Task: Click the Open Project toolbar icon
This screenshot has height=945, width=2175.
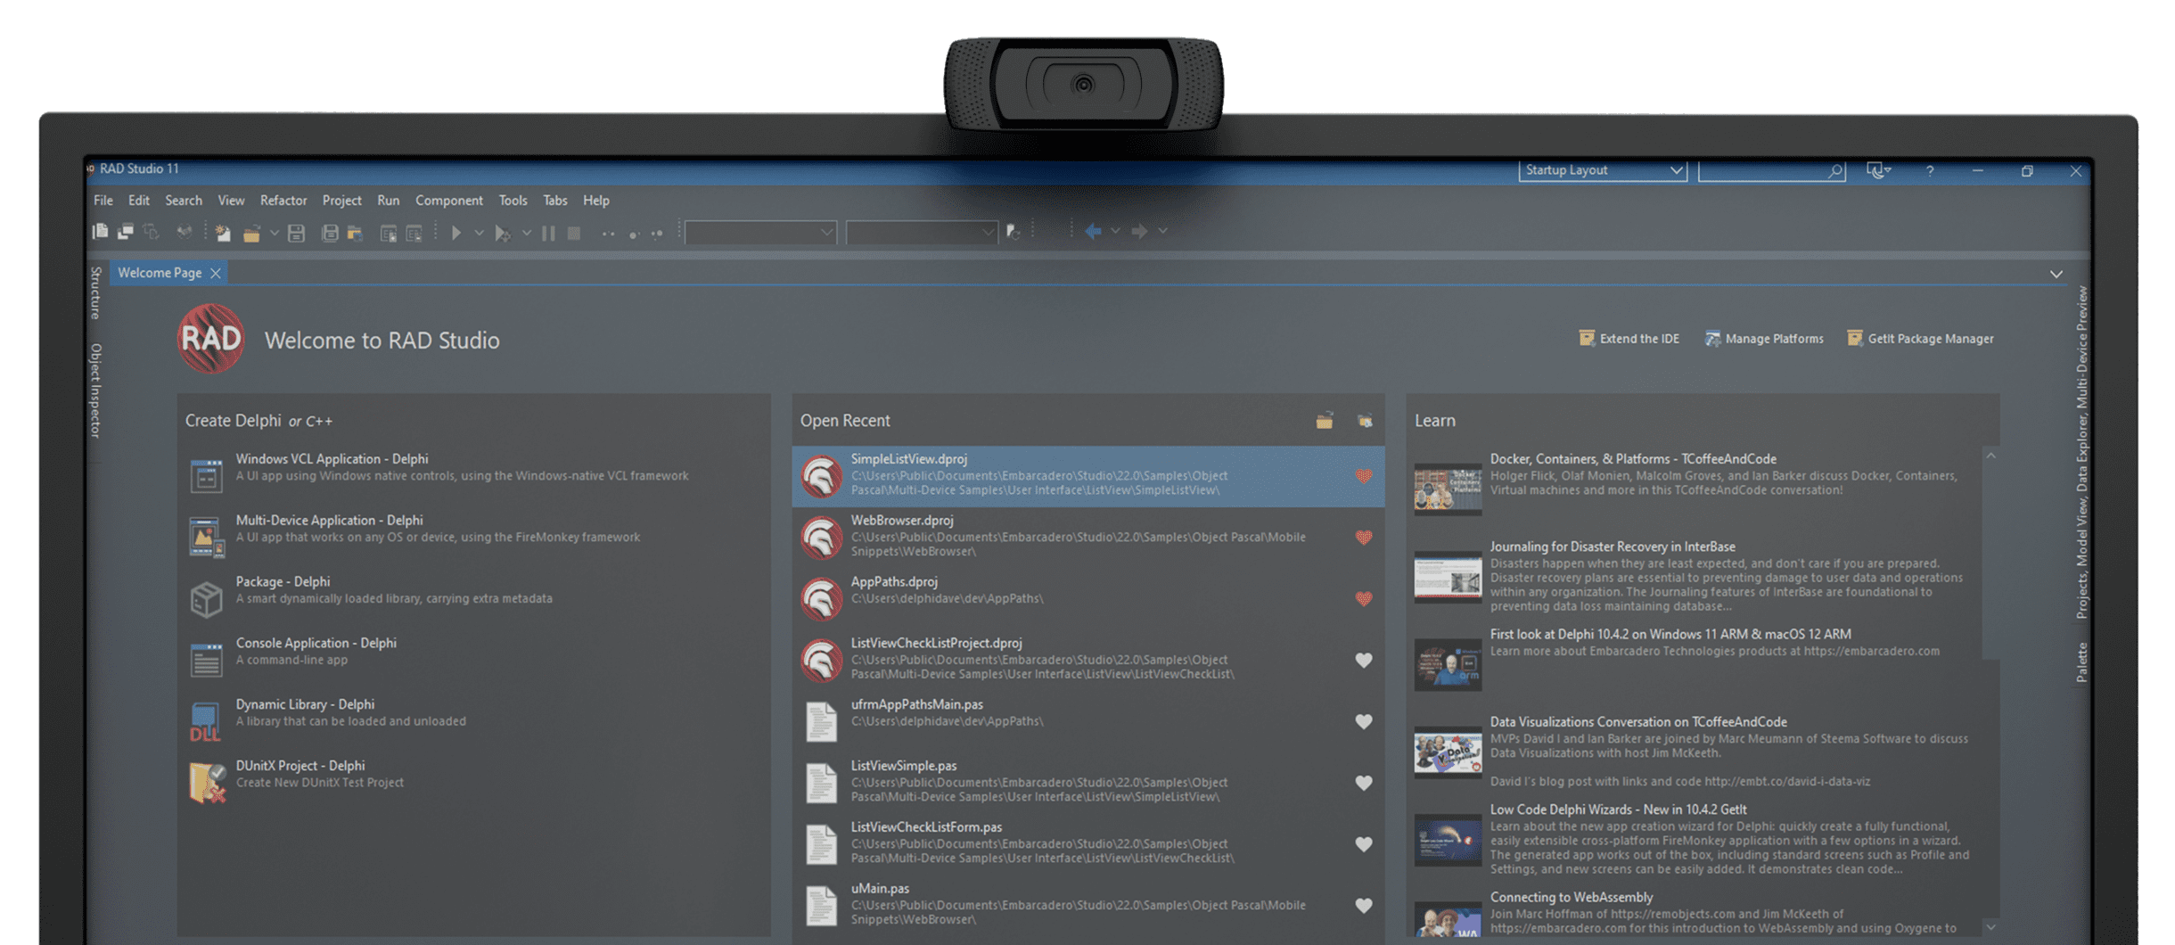Action: click(355, 233)
